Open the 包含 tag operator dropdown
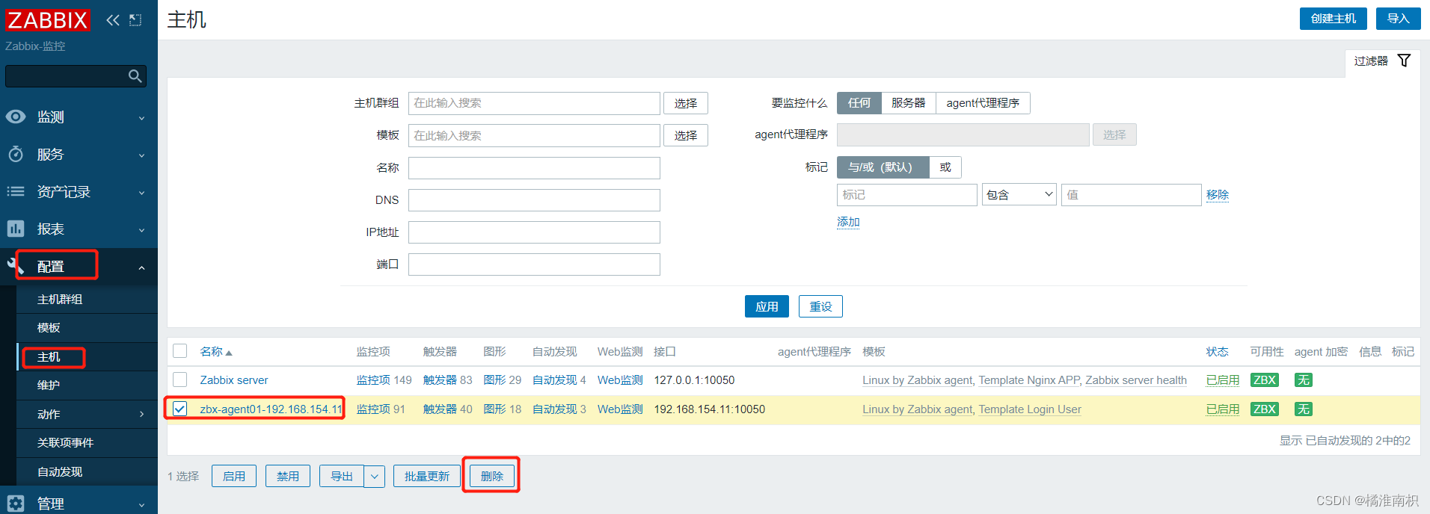 pyautogui.click(x=1019, y=195)
